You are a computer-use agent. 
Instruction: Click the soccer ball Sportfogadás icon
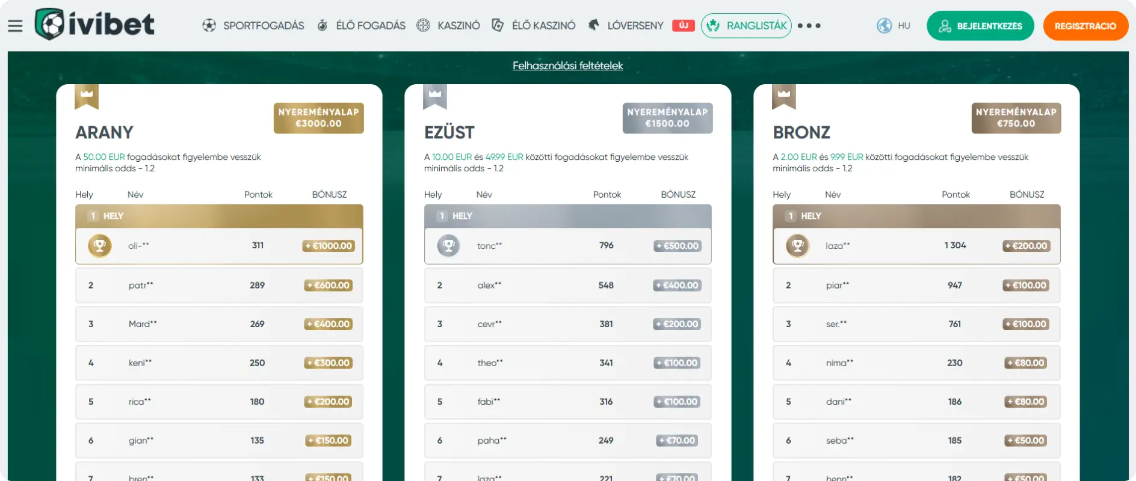click(x=209, y=25)
